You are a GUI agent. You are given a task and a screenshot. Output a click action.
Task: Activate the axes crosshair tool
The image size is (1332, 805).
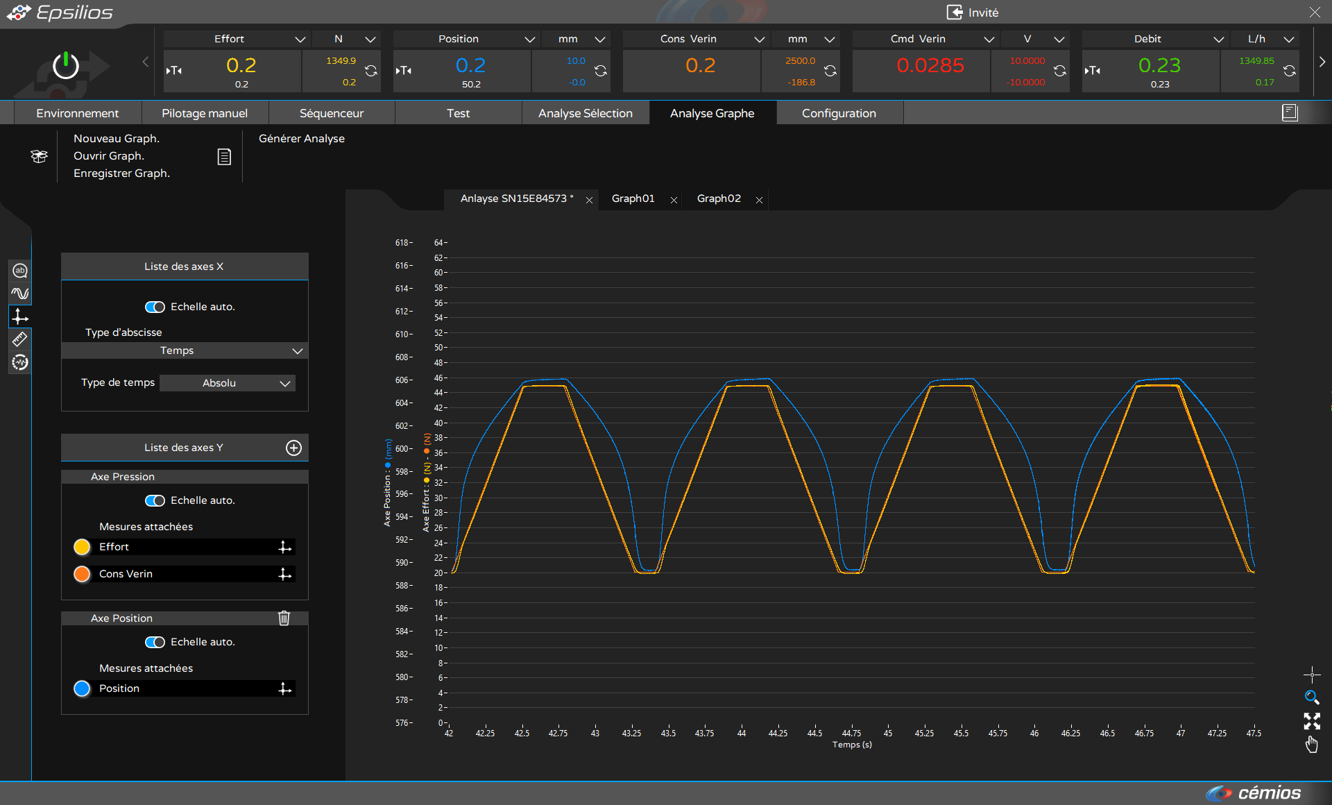(19, 316)
